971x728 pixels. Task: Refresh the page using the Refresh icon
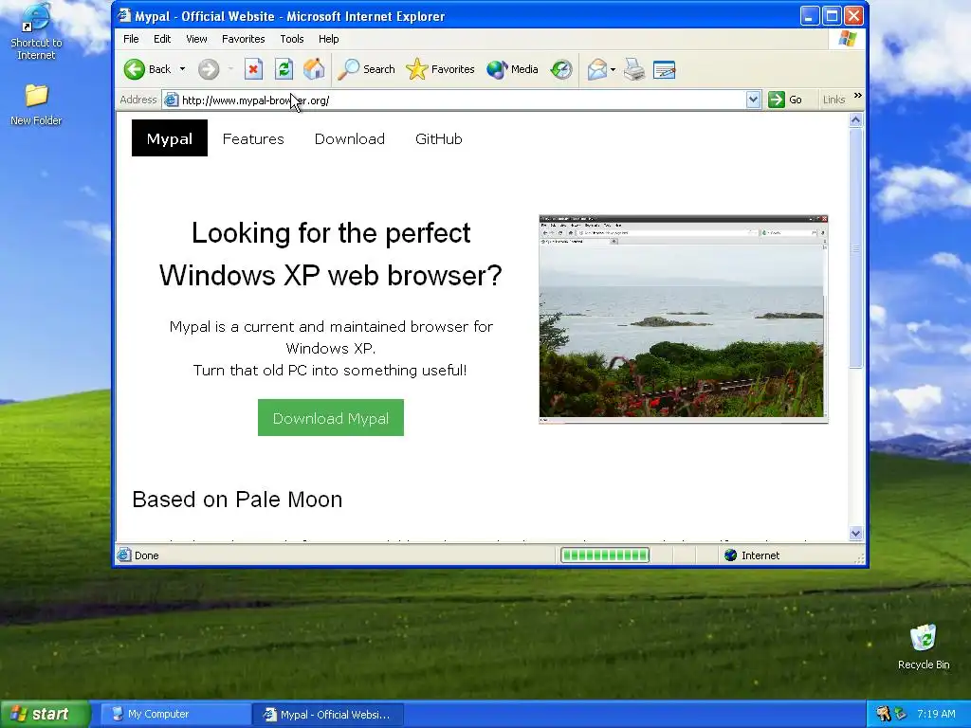pyautogui.click(x=284, y=69)
